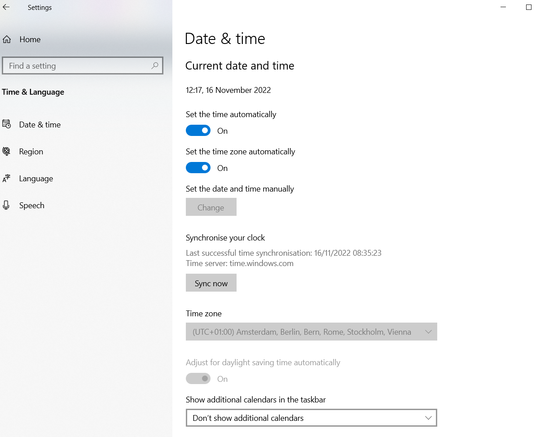Screen dimensions: 549x437
Task: Click the Synchronise your clock heading
Action: (225, 238)
